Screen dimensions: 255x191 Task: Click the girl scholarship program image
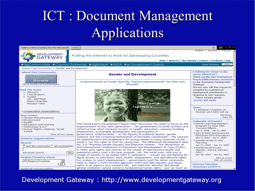[x=132, y=105]
